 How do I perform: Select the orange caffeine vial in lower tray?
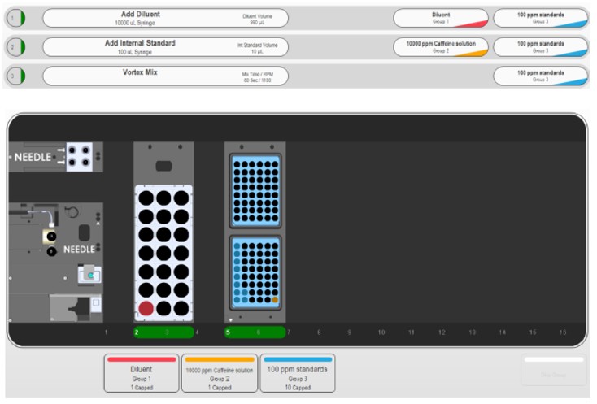[x=275, y=301]
